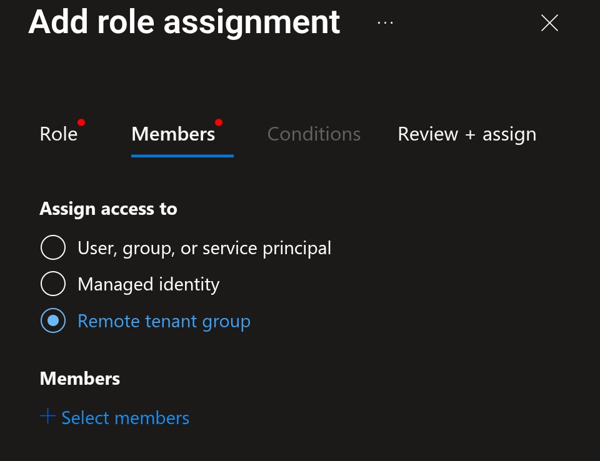Click the 'Managed identity' label text
This screenshot has height=461, width=600.
149,285
